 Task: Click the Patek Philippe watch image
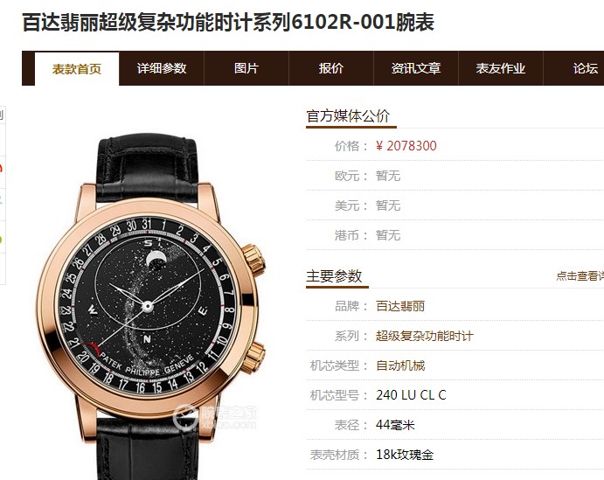pyautogui.click(x=151, y=306)
